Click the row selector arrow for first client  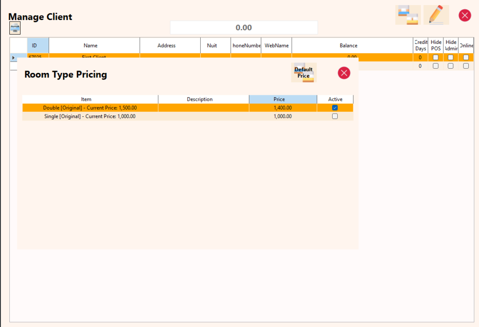point(14,57)
